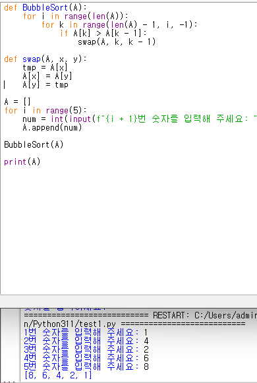The width and height of the screenshot is (257, 383).
Task: Click the 'RESTART: C:/Users/admin' shell line
Action: tap(140, 315)
